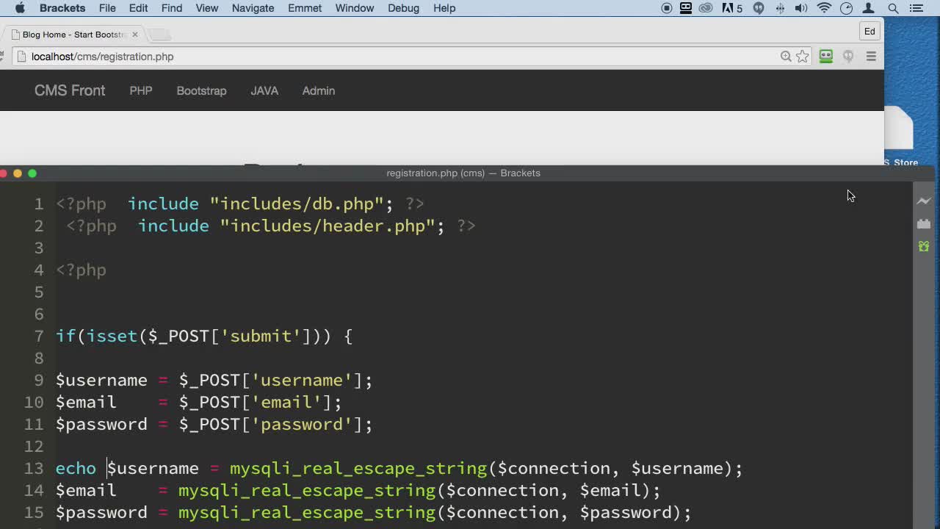The height and width of the screenshot is (529, 940).
Task: Open the Navigate menu
Action: (253, 8)
